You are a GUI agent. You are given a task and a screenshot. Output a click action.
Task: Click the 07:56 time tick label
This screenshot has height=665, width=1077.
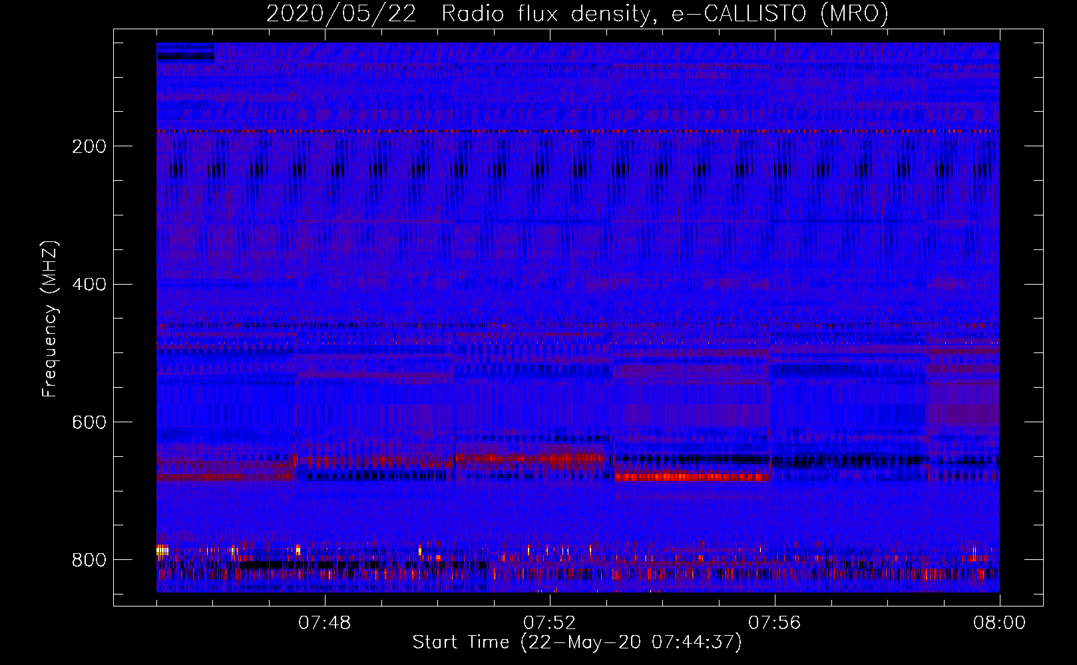[774, 623]
